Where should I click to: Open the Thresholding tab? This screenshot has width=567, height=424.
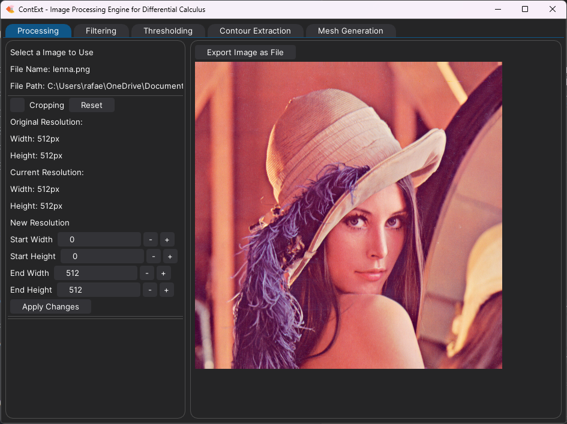click(168, 31)
